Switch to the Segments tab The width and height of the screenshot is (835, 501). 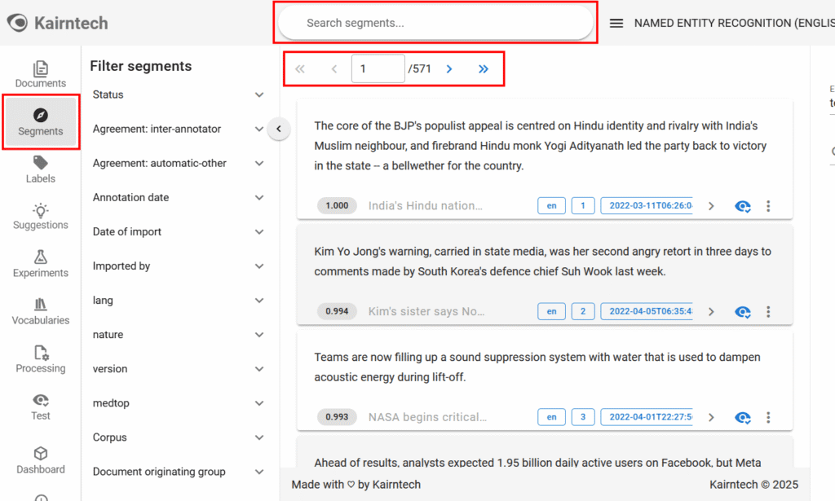click(40, 122)
